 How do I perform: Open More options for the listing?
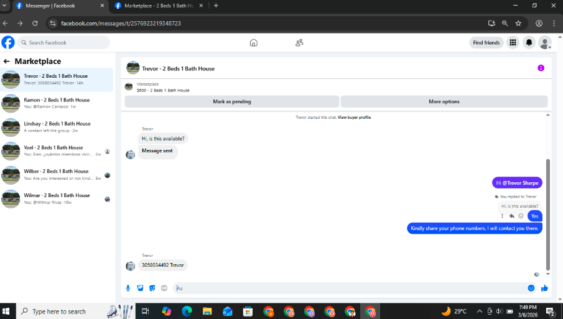pyautogui.click(x=444, y=101)
